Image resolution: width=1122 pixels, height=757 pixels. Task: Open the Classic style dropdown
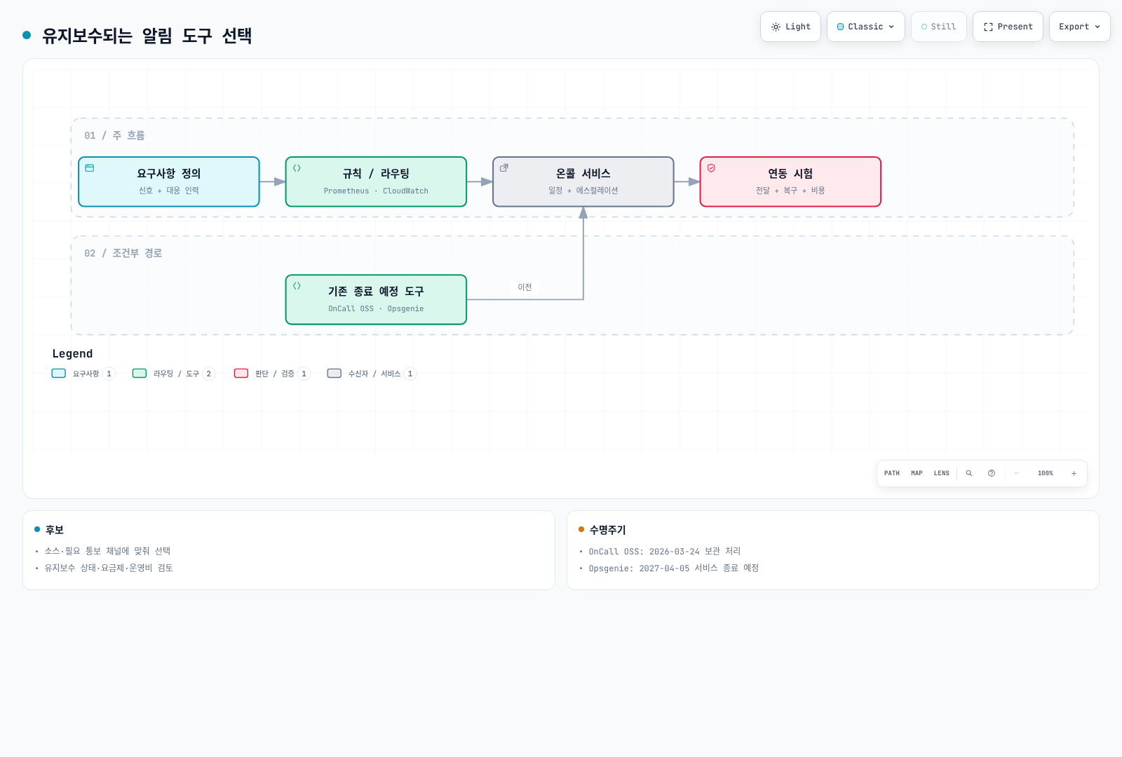tap(866, 27)
